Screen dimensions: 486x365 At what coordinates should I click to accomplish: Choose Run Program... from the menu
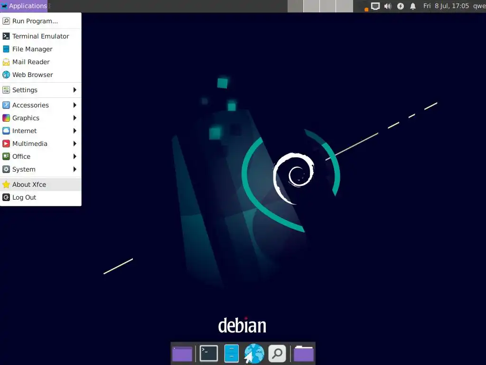41,21
